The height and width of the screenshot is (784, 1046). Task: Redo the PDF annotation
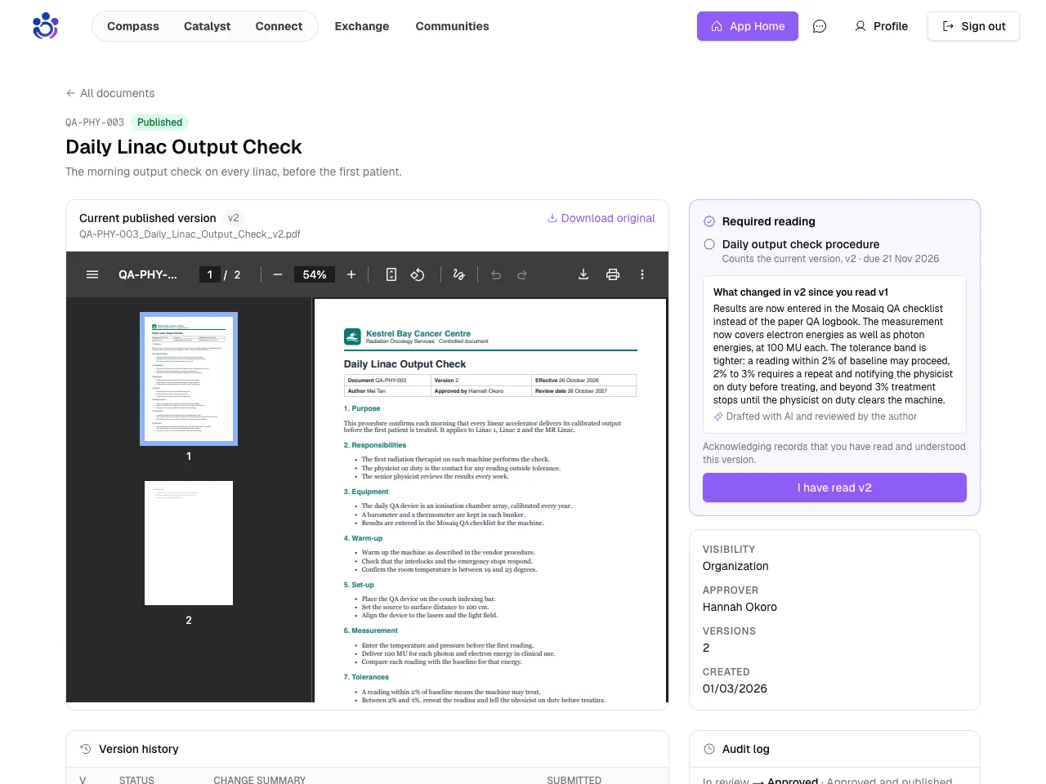[x=522, y=274]
